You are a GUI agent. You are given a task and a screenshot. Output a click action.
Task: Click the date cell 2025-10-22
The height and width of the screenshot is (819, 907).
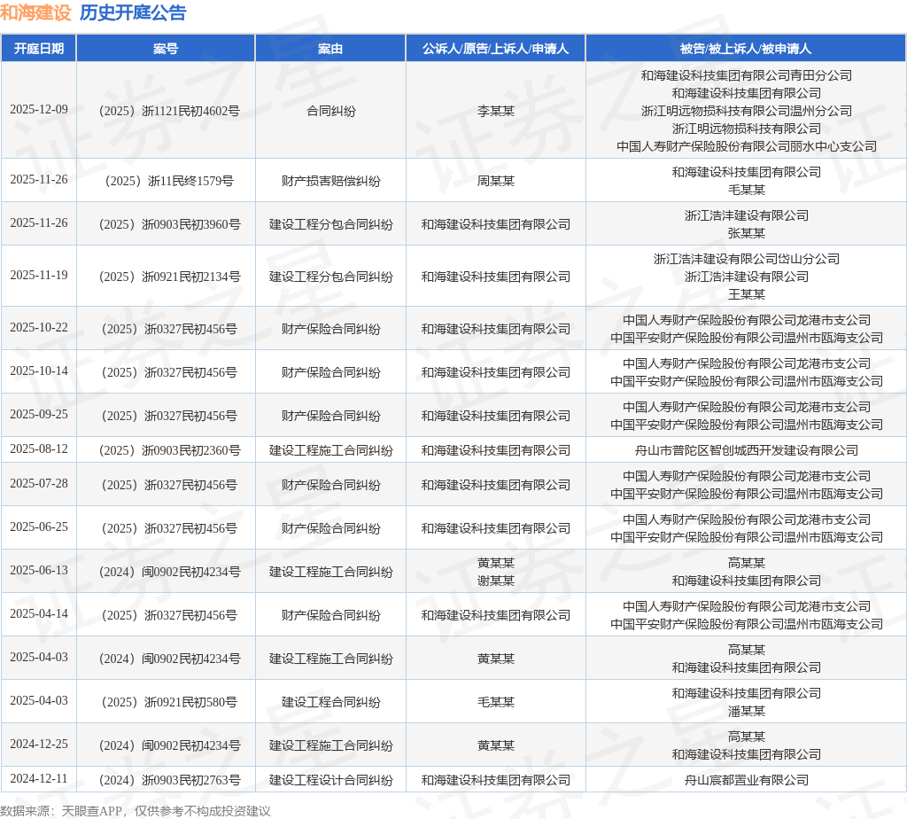[x=39, y=328]
